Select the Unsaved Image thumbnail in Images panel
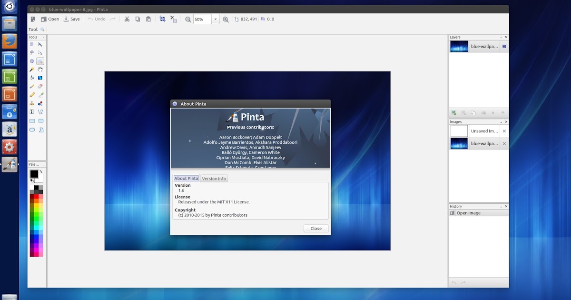Viewport: 571px width, 300px height. (458, 131)
